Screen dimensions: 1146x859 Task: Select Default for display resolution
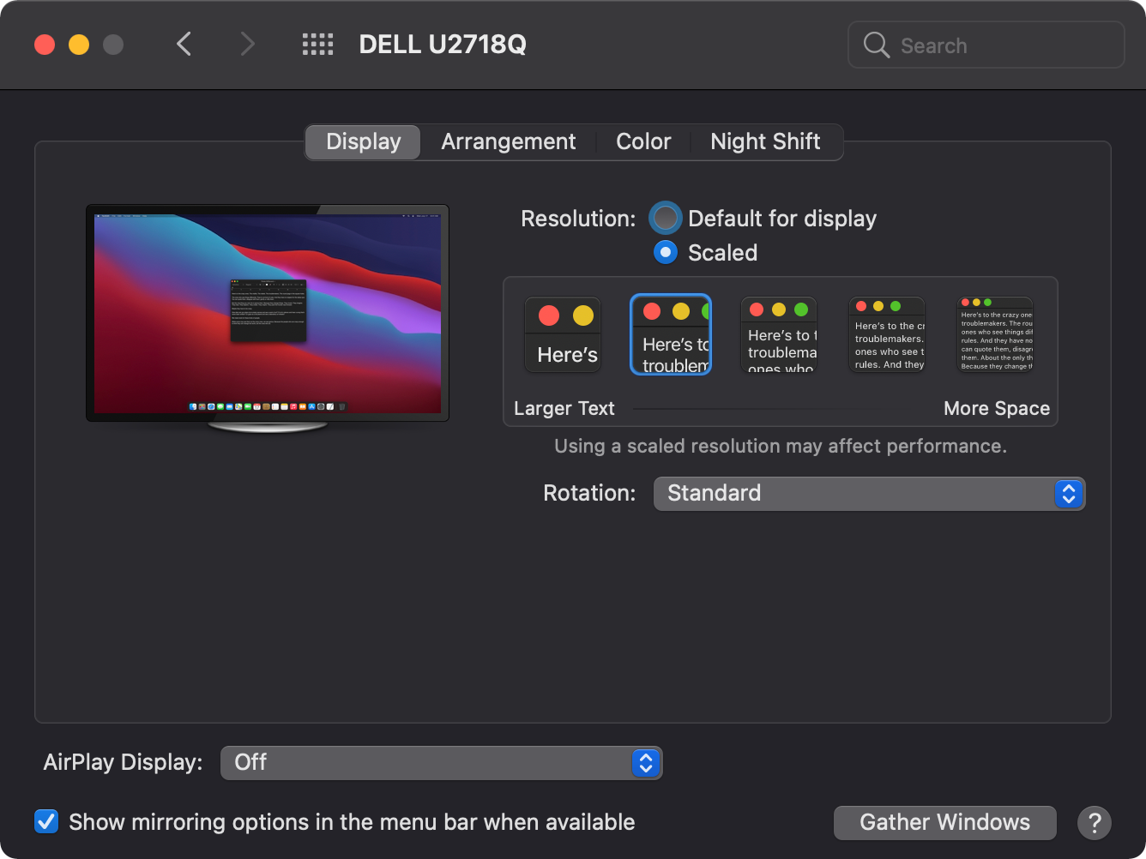(x=665, y=218)
